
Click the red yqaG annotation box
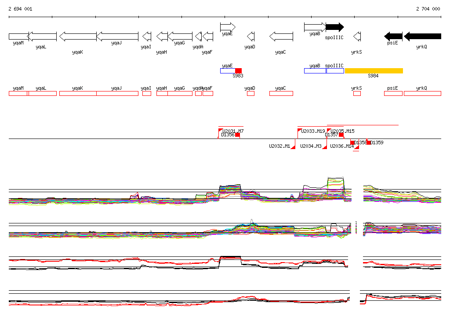click(x=180, y=93)
